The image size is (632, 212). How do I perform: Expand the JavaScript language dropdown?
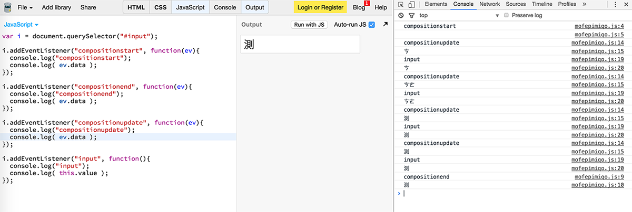coord(21,25)
